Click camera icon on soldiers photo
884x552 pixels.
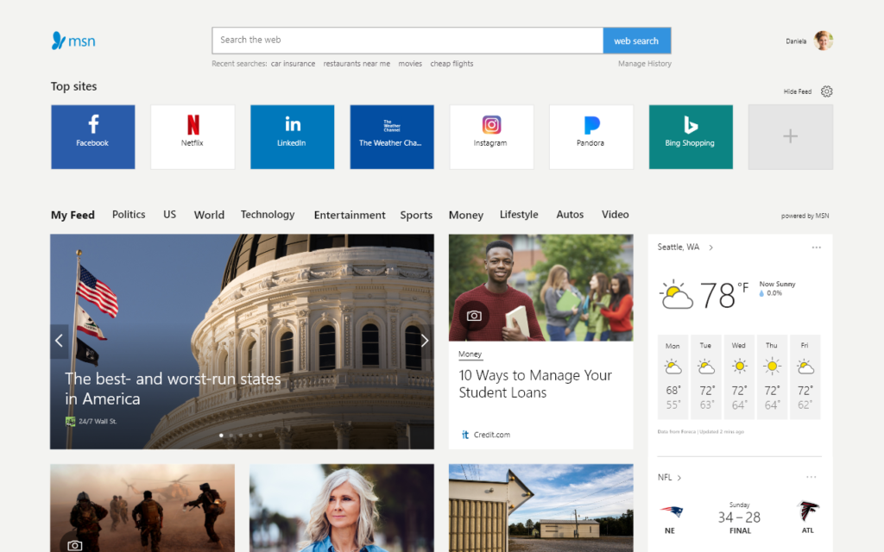coord(74,544)
